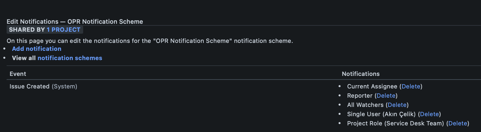Select the Issue Created event text
The width and height of the screenshot is (481, 132).
(x=29, y=86)
